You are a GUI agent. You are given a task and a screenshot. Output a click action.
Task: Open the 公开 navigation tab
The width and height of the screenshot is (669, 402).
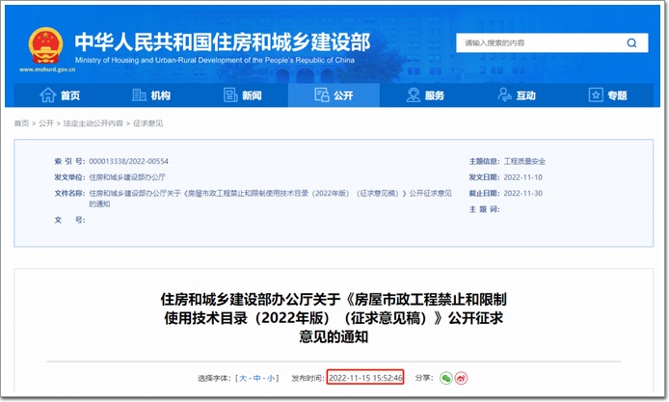(x=334, y=95)
